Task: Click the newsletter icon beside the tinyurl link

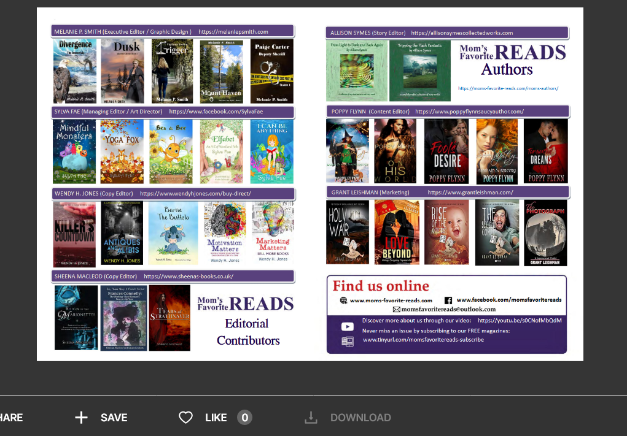Action: [x=347, y=342]
